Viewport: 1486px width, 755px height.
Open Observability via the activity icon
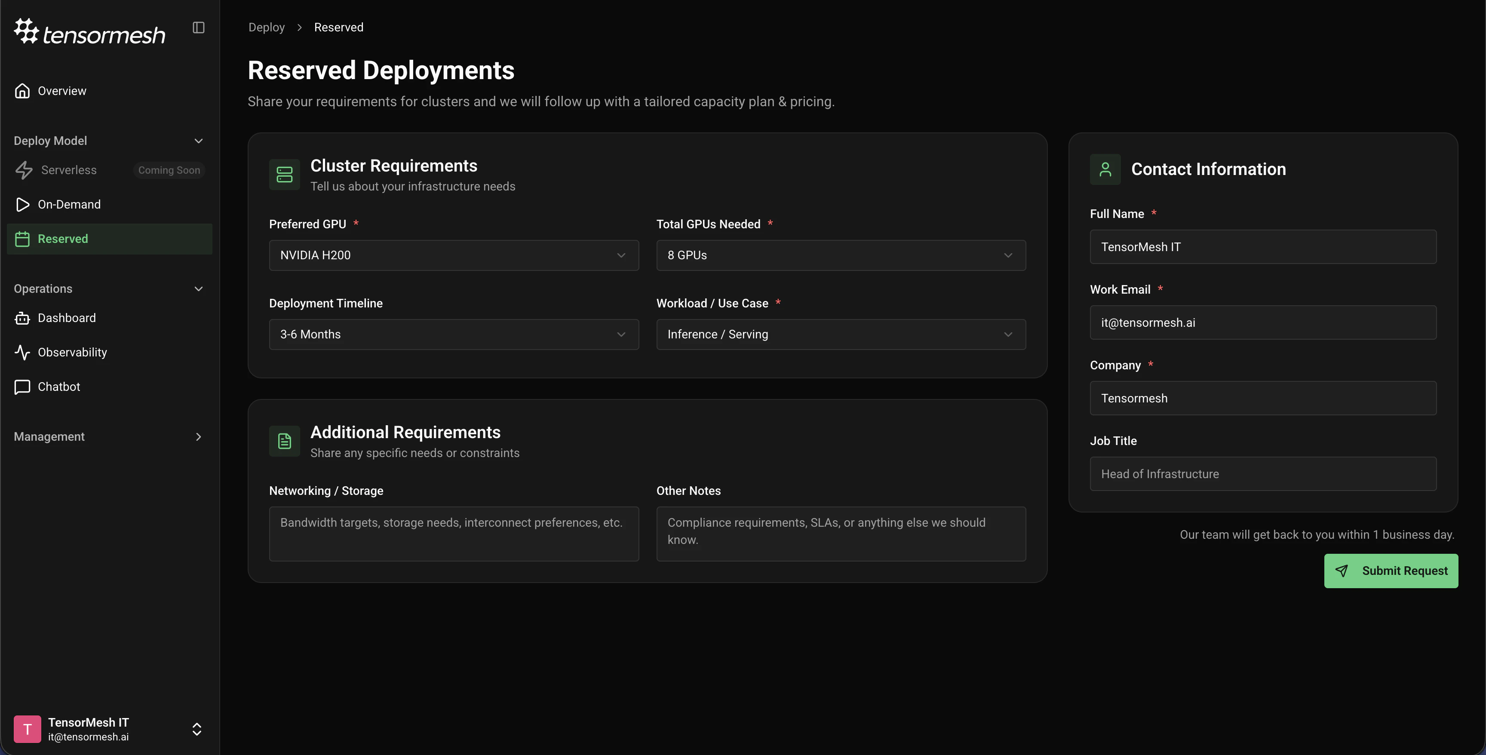click(x=22, y=353)
